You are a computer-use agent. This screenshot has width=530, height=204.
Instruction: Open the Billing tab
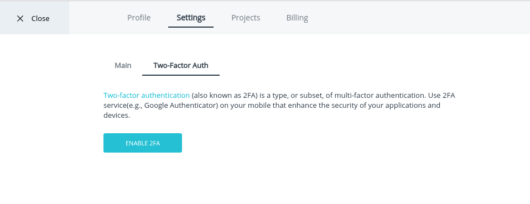point(297,18)
